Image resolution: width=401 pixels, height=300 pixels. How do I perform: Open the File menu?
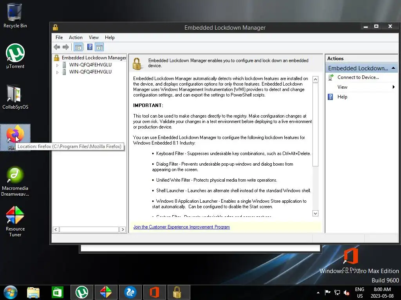pyautogui.click(x=59, y=37)
